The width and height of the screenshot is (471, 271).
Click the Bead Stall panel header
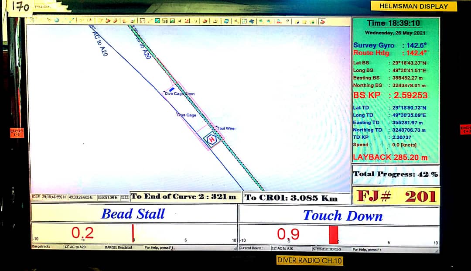coord(133,214)
